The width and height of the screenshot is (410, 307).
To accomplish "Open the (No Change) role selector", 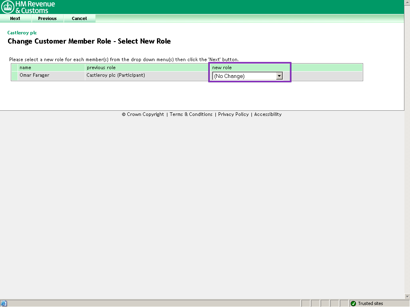I will point(246,76).
